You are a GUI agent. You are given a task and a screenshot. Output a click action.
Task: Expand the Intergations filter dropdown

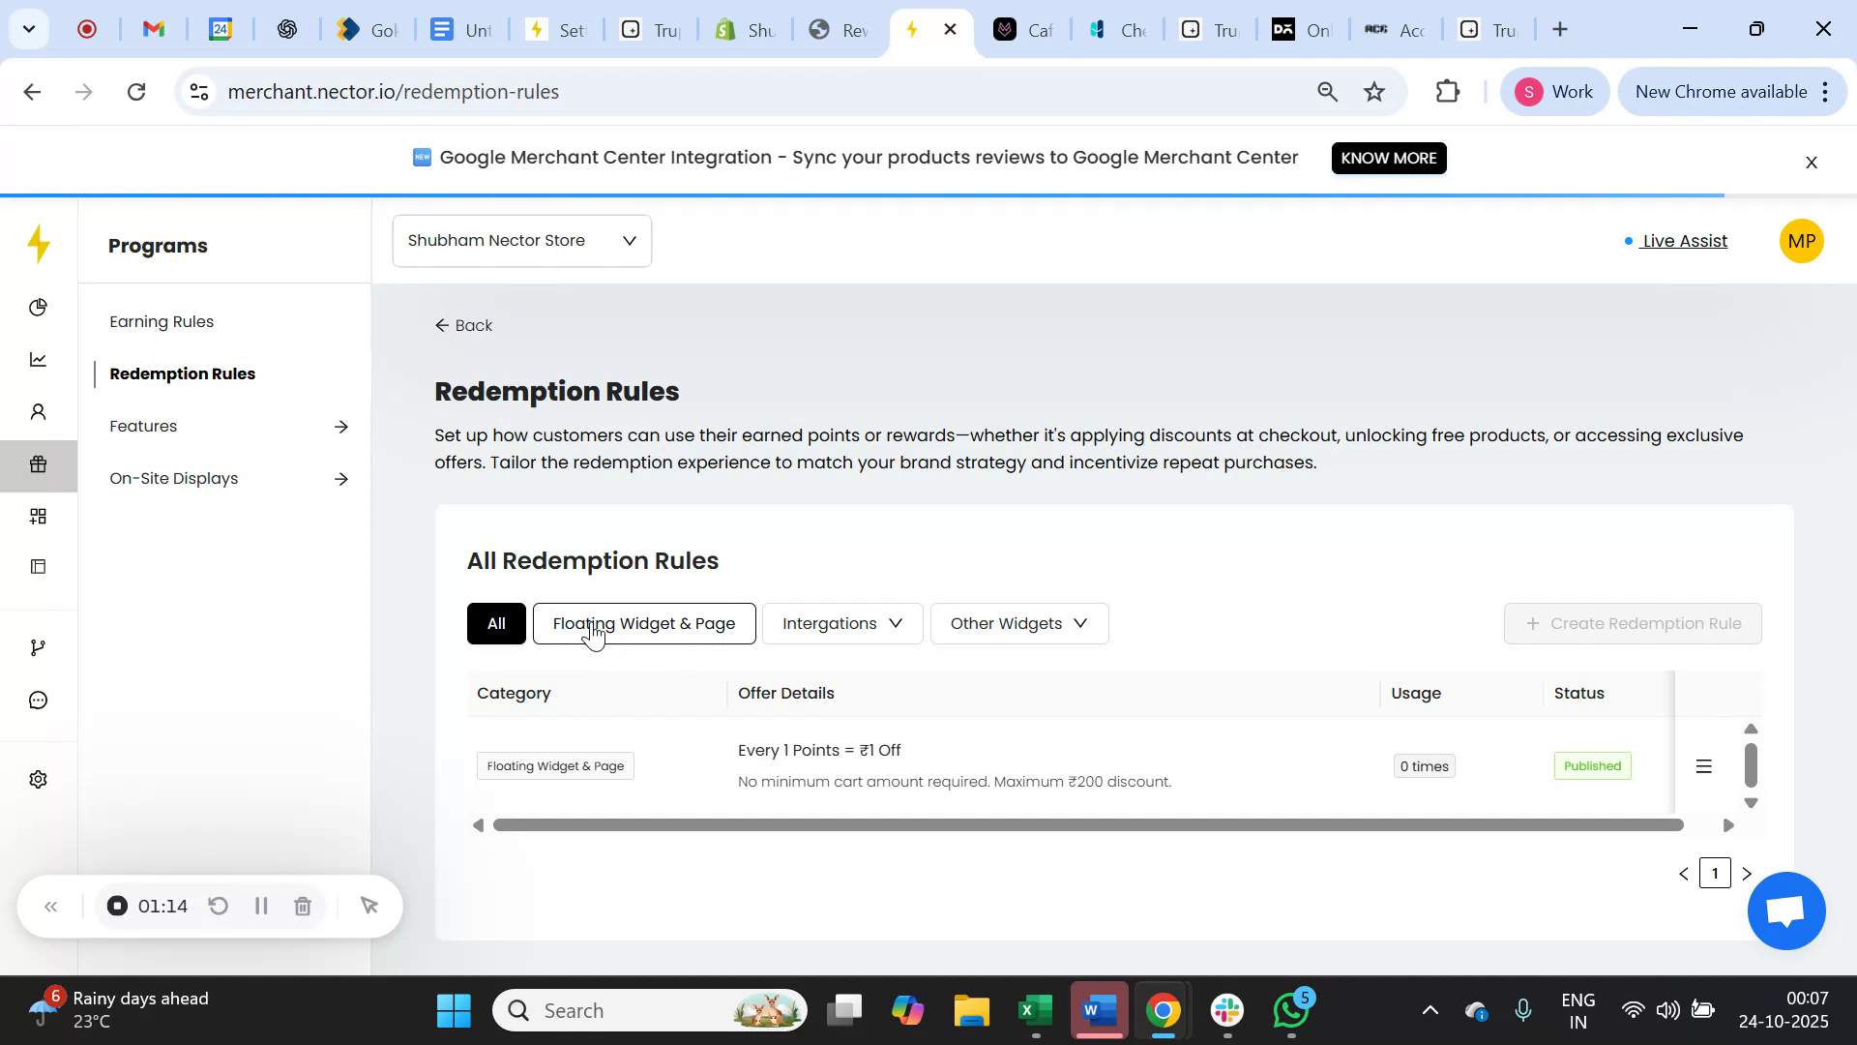(x=840, y=623)
